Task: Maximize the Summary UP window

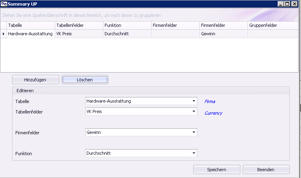Action: [287, 4]
